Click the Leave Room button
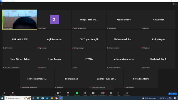 pyautogui.click(x=172, y=94)
